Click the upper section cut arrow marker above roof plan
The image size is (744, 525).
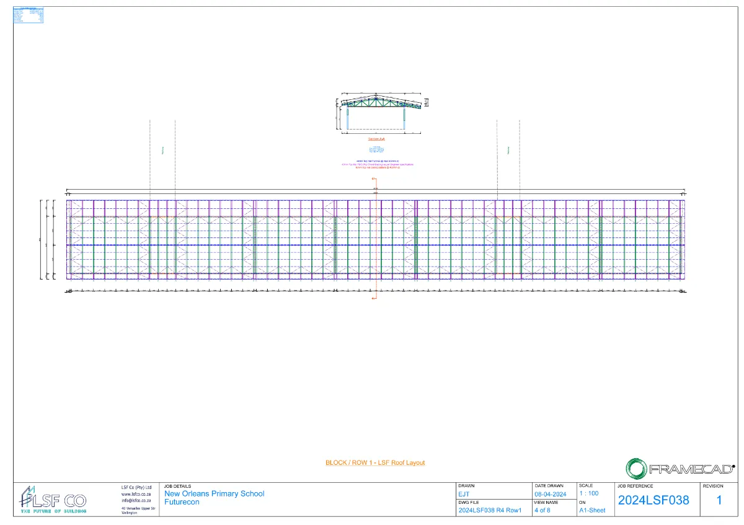coord(373,180)
